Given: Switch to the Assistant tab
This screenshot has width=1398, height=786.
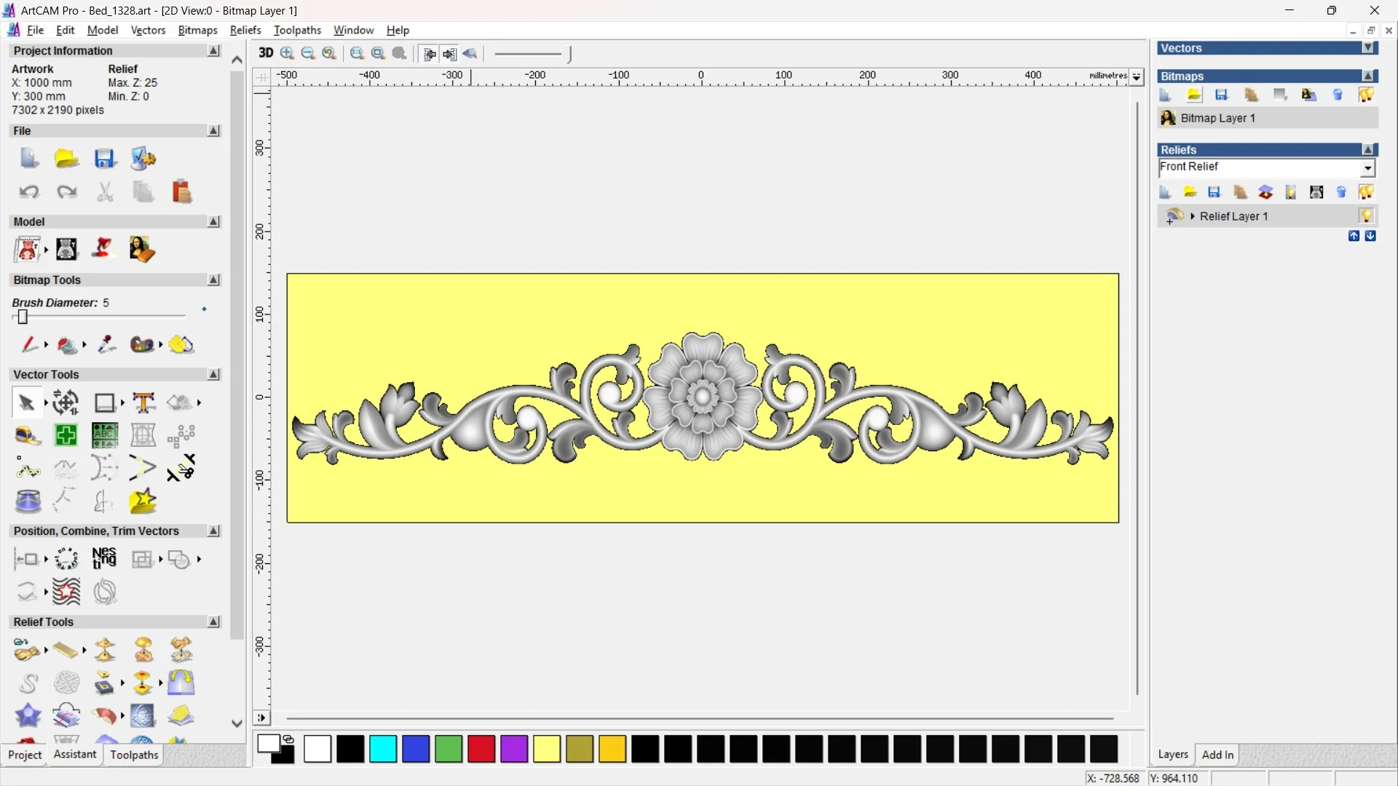Looking at the screenshot, I should click(74, 755).
